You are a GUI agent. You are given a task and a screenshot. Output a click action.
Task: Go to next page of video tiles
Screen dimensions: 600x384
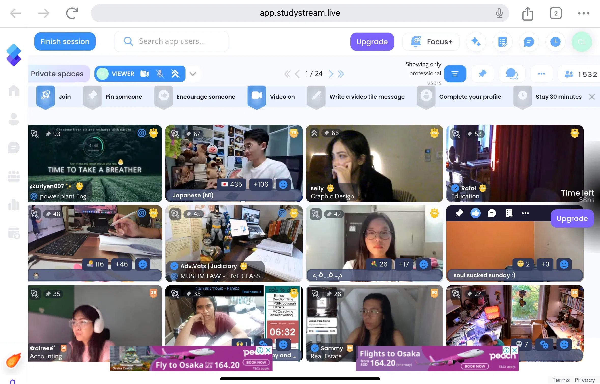[x=331, y=74]
